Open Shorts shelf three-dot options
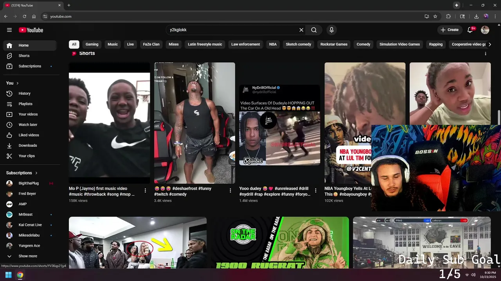The height and width of the screenshot is (281, 501). click(486, 53)
